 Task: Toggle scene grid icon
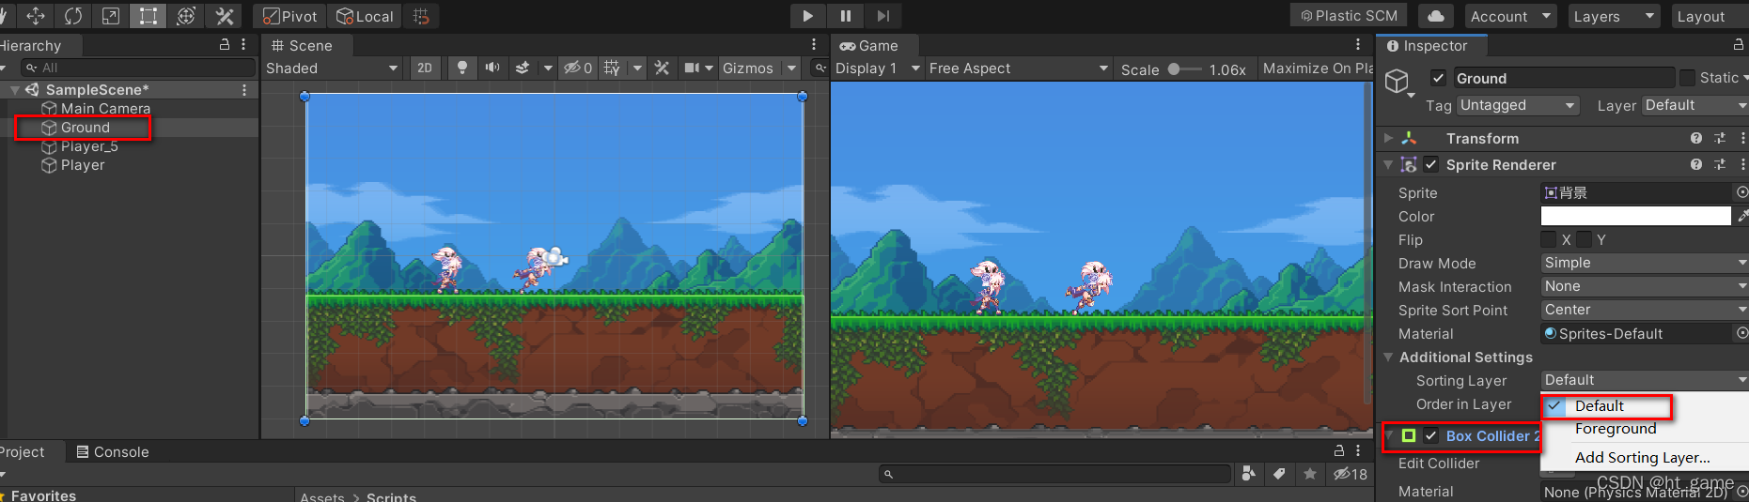pos(612,68)
